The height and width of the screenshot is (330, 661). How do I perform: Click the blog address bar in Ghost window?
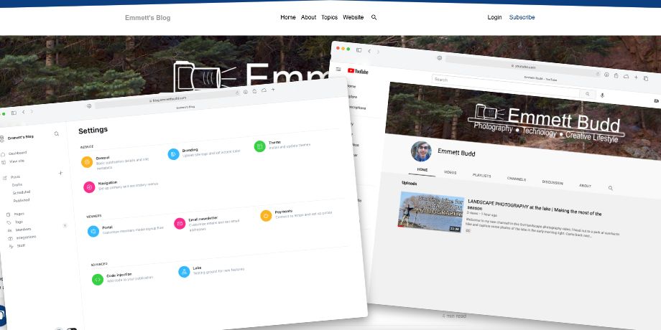coord(167,99)
